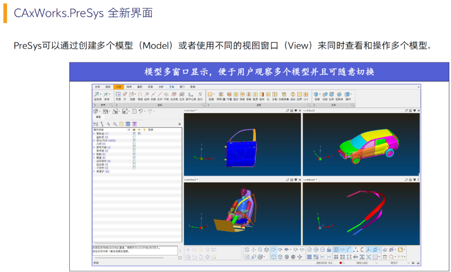Select the 点 point creation tool
This screenshot has height=272, width=451.
click(124, 96)
